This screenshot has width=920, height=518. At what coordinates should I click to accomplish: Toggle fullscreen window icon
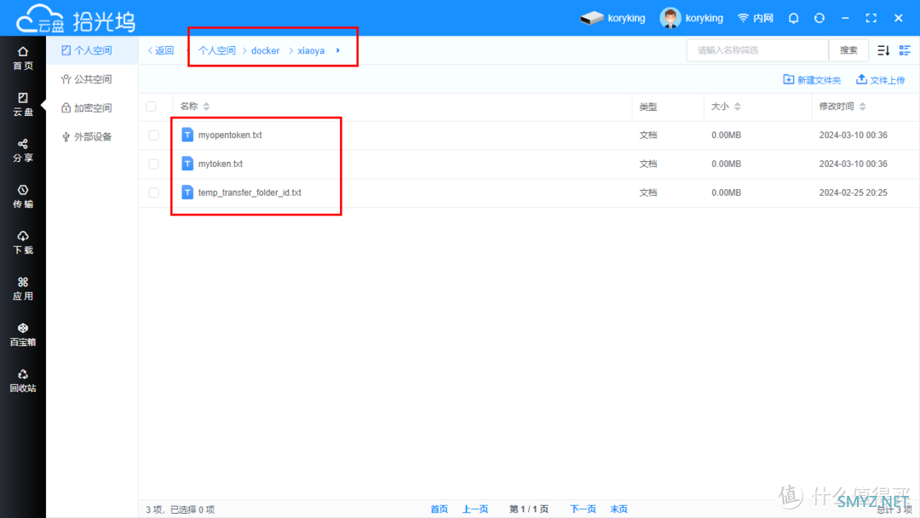pyautogui.click(x=871, y=18)
